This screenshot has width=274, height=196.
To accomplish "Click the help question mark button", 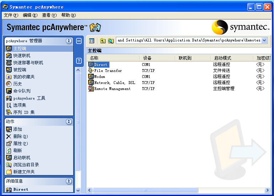I will click(79, 61).
